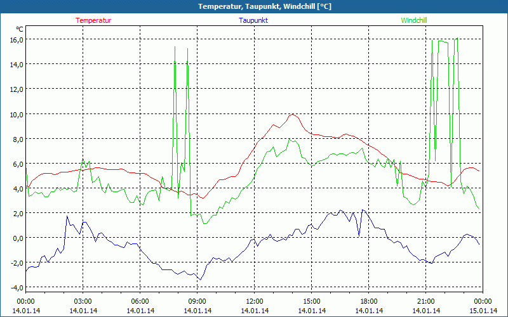
Task: Click the °C unit label
Action: [x=20, y=29]
